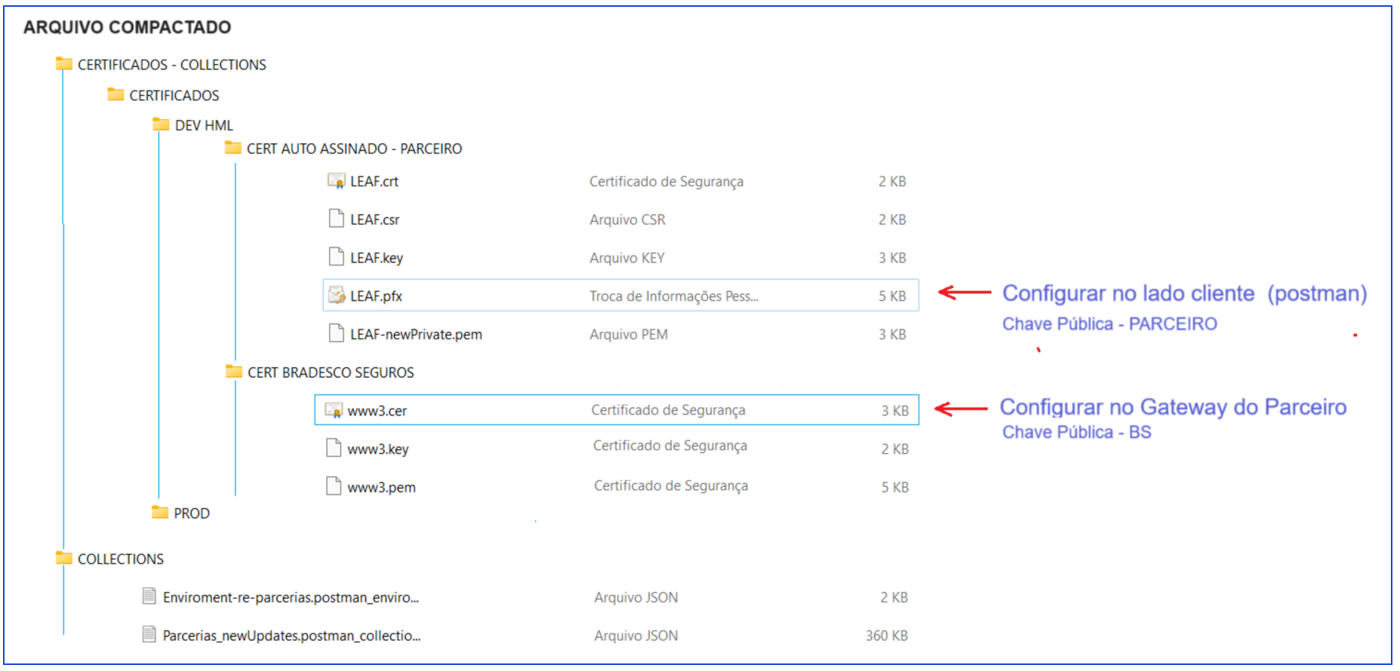Click the LEAF.csr blank file icon
The width and height of the screenshot is (1400, 671).
(x=336, y=219)
